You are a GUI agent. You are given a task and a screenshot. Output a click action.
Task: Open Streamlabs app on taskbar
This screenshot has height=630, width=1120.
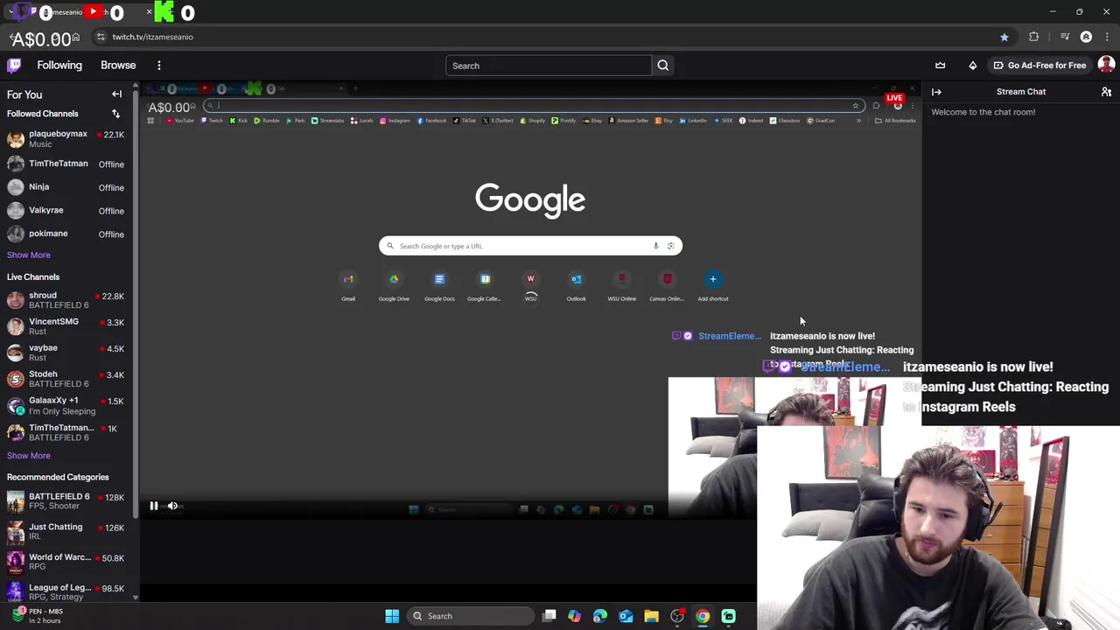(x=728, y=616)
